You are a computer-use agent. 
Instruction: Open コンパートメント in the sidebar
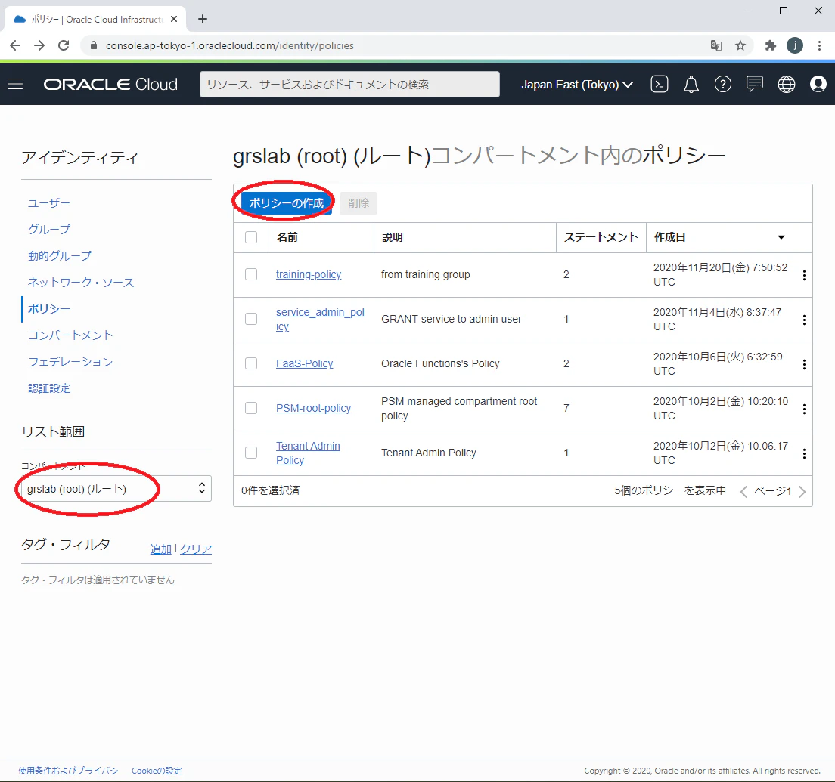pyautogui.click(x=70, y=335)
